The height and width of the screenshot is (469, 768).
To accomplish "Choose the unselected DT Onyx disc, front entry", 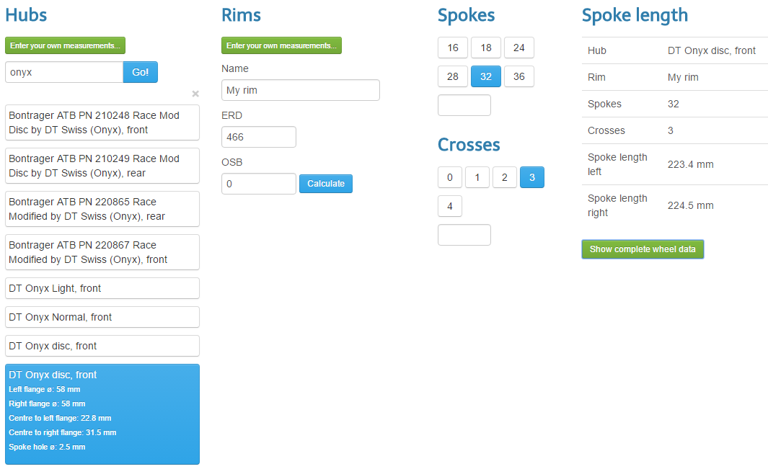I will coord(102,346).
